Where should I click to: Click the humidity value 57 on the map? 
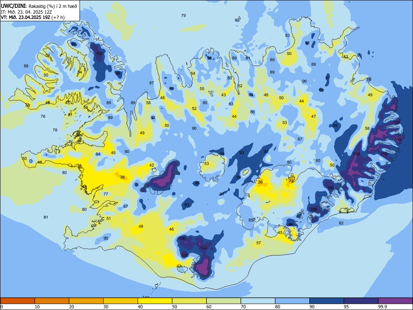(259, 243)
